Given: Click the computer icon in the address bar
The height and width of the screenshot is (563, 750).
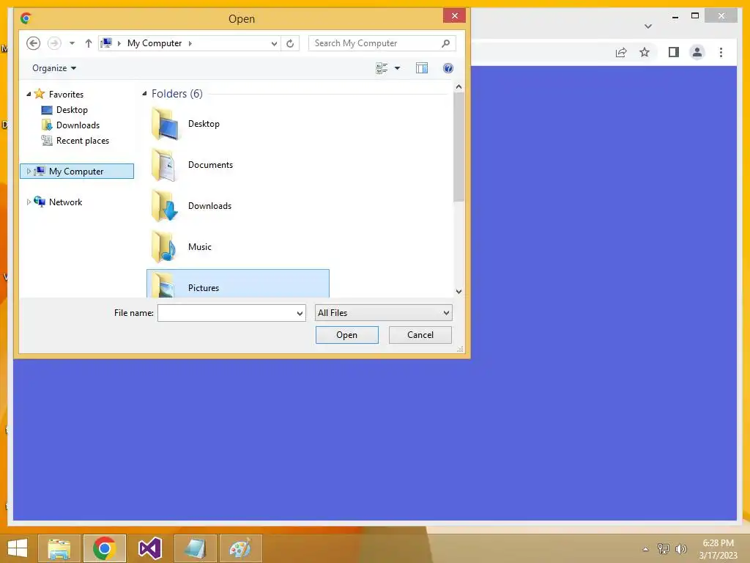Looking at the screenshot, I should [106, 43].
